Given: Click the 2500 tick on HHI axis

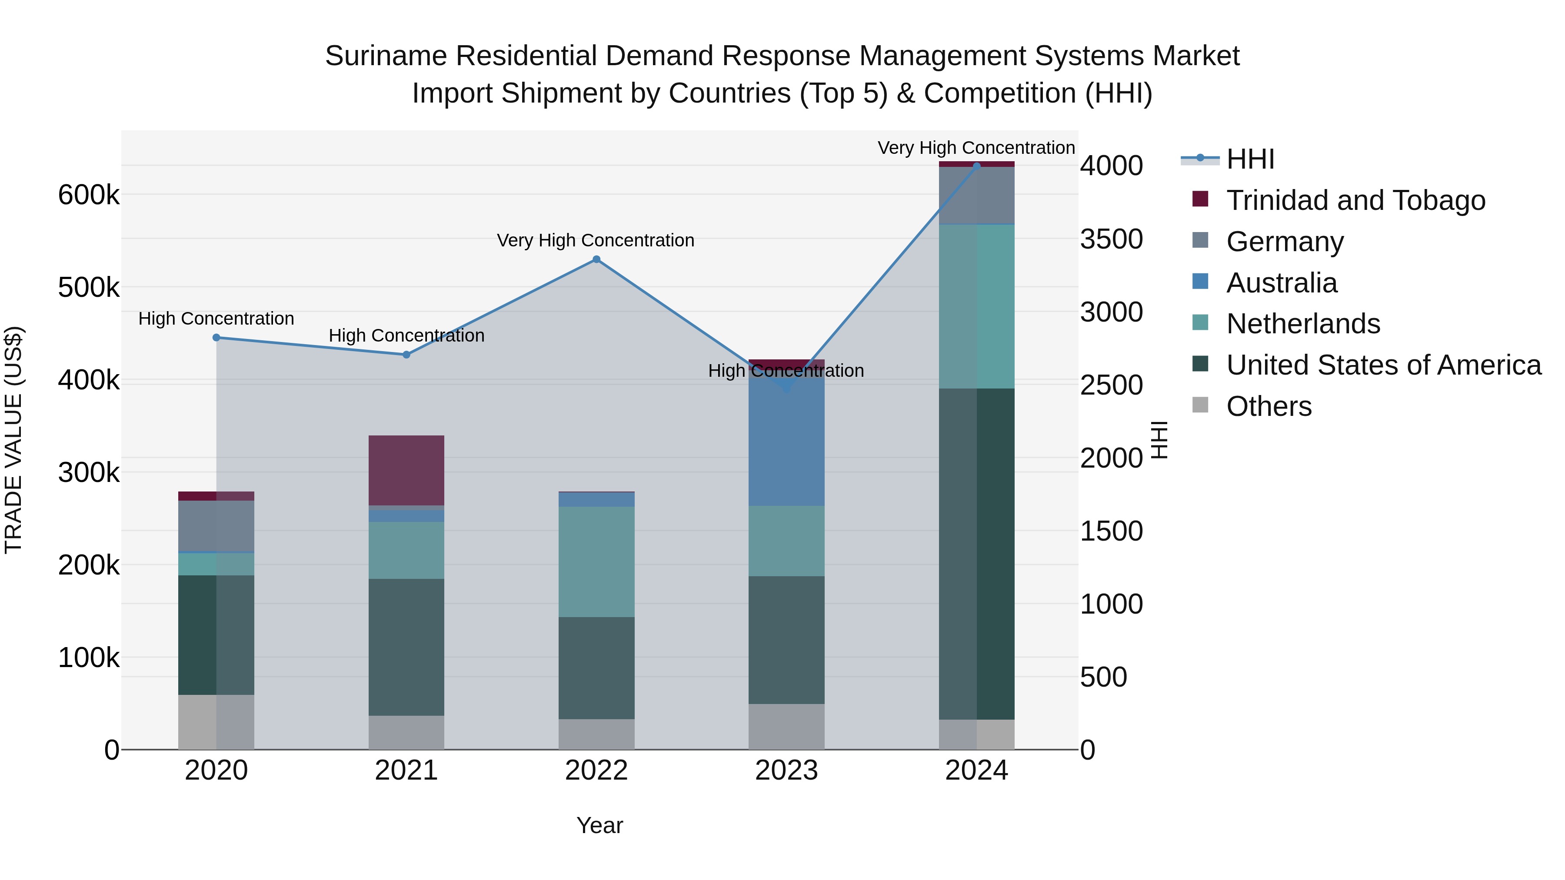Looking at the screenshot, I should (1112, 385).
